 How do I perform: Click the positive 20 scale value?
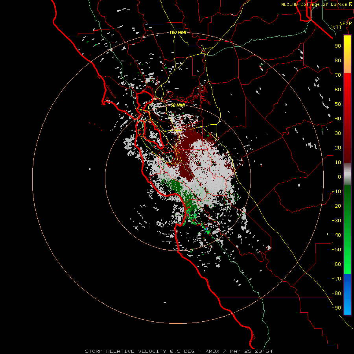[338, 147]
